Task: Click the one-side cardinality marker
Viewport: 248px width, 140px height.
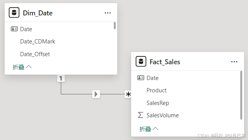Action: (x=61, y=78)
